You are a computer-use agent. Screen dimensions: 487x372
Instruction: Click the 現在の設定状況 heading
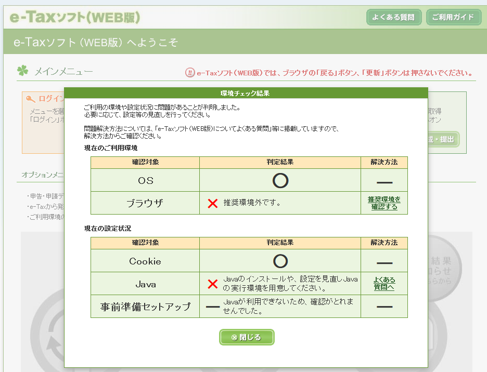(x=108, y=229)
